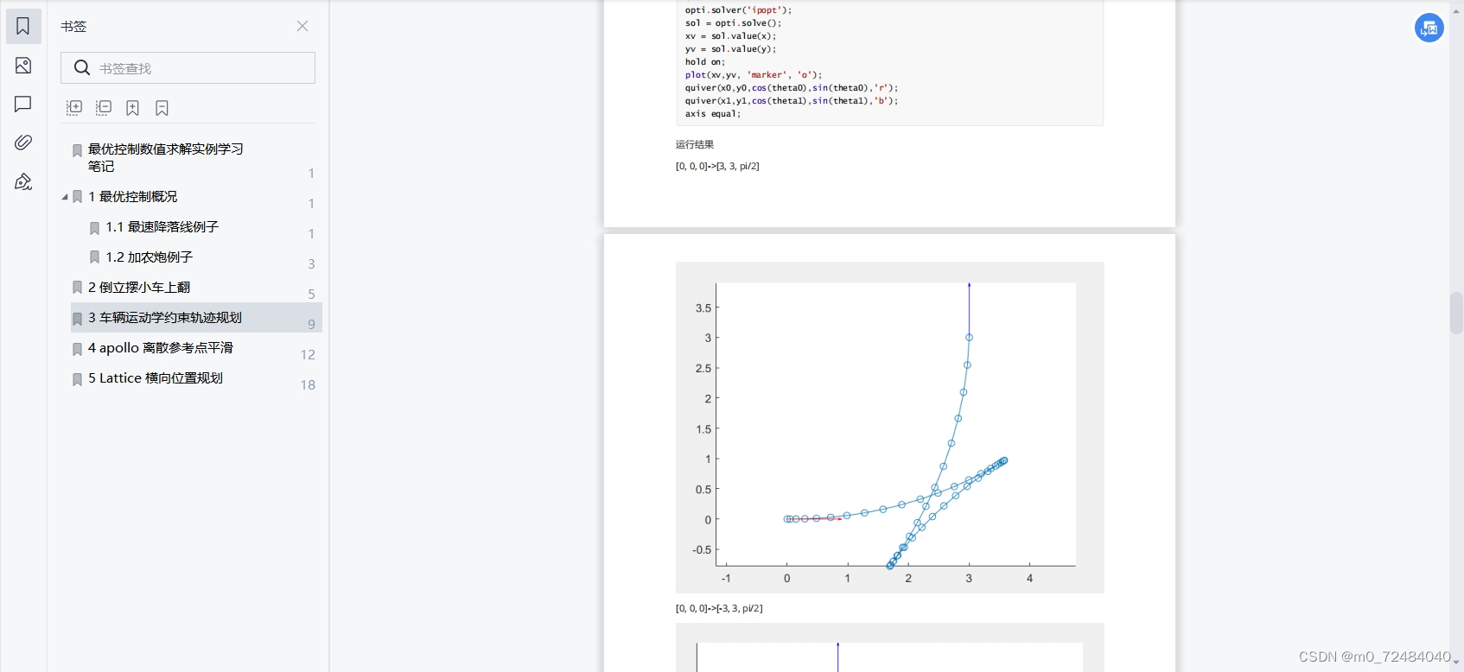The image size is (1464, 672).
Task: Open bookmark 4 apollo 离散参考点平滑
Action: tap(161, 348)
